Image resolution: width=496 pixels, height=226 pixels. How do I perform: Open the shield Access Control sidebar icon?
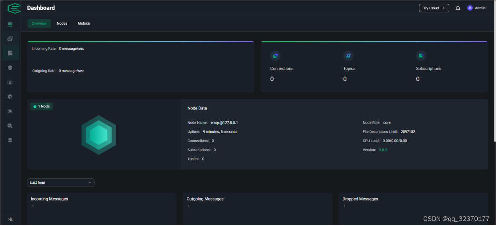(x=10, y=67)
